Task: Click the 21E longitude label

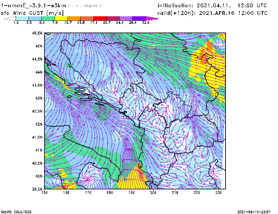Action: pos(175,193)
